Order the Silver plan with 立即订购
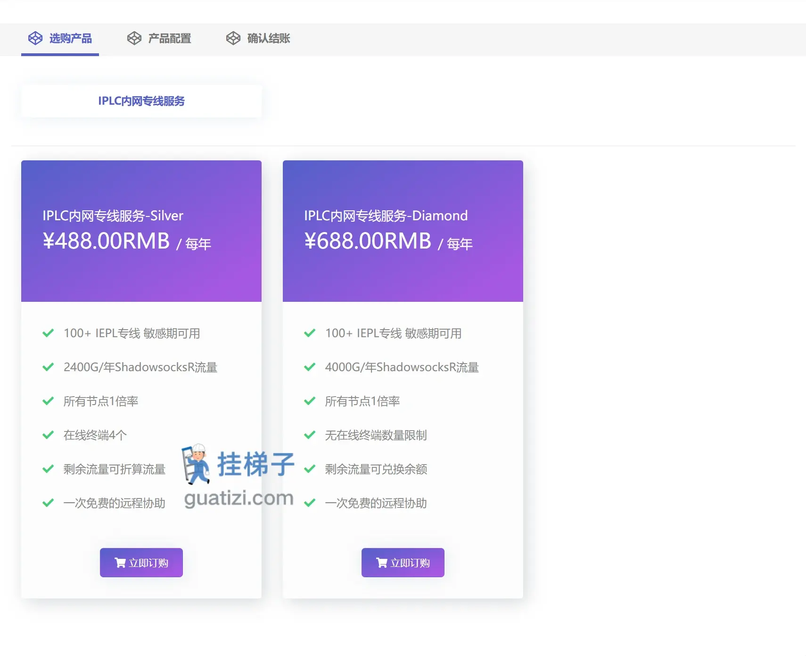The image size is (806, 656). point(141,563)
